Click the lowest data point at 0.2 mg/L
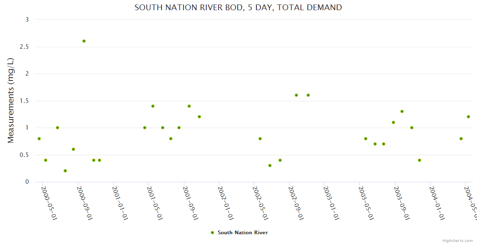 (x=65, y=171)
